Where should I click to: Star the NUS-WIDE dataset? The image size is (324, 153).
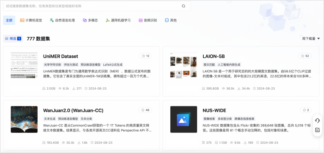click(306, 110)
